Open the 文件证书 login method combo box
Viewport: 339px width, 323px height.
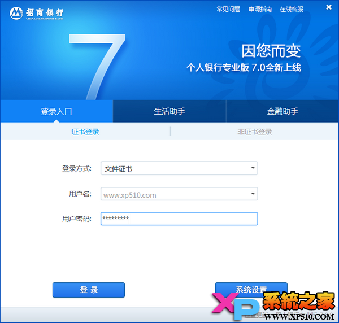coord(179,168)
